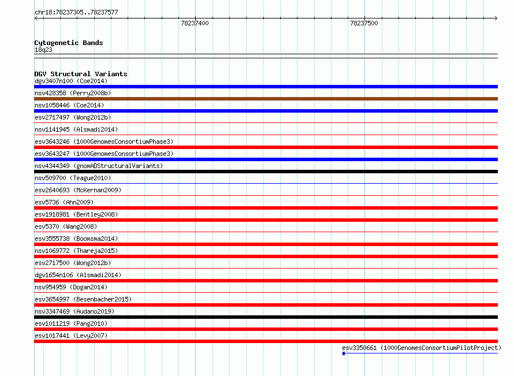Click the chr18:78237305..78237577 coordinate label
The height and width of the screenshot is (376, 514).
coord(76,12)
